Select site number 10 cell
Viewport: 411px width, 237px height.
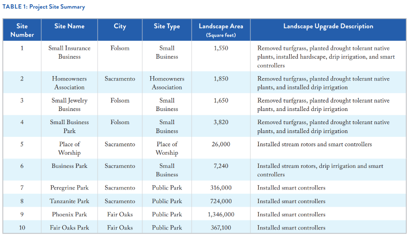[22, 228]
